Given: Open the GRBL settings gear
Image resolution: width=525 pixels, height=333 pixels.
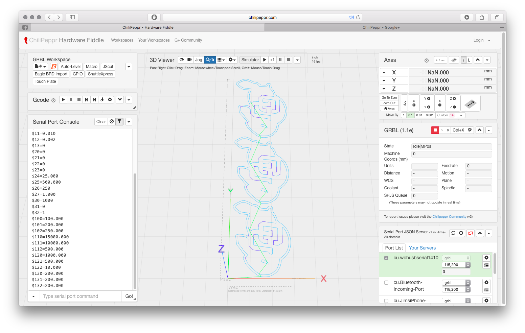Looking at the screenshot, I should (470, 130).
